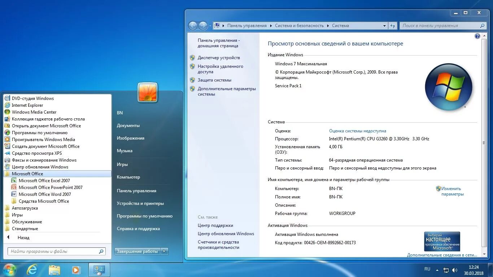Open Защита системы link

pyautogui.click(x=214, y=80)
